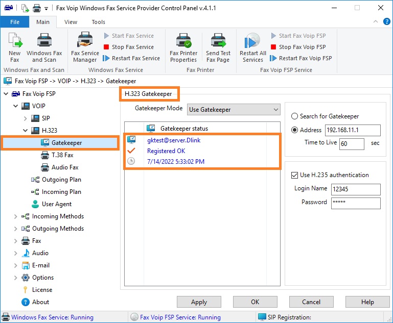
Task: Open Windows Fax and Scan
Action: point(44,47)
